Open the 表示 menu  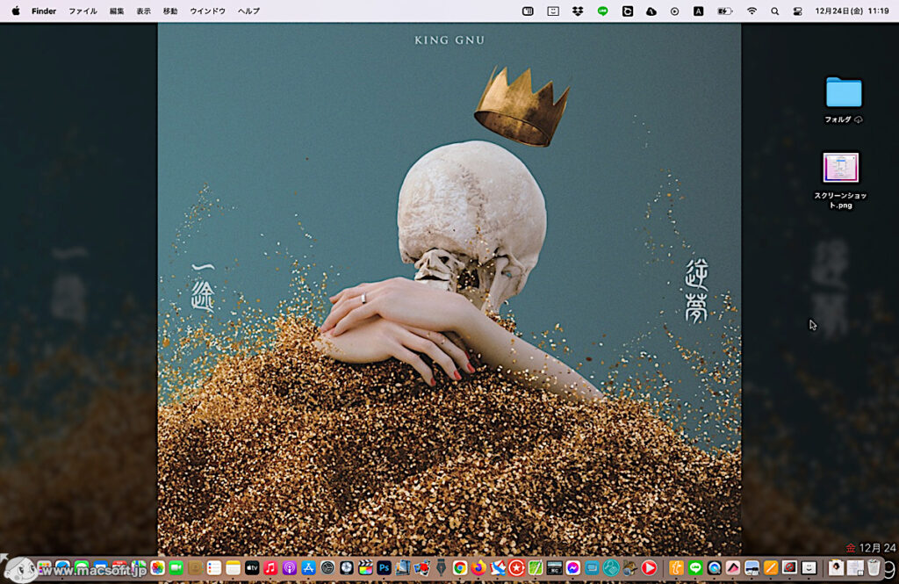143,11
